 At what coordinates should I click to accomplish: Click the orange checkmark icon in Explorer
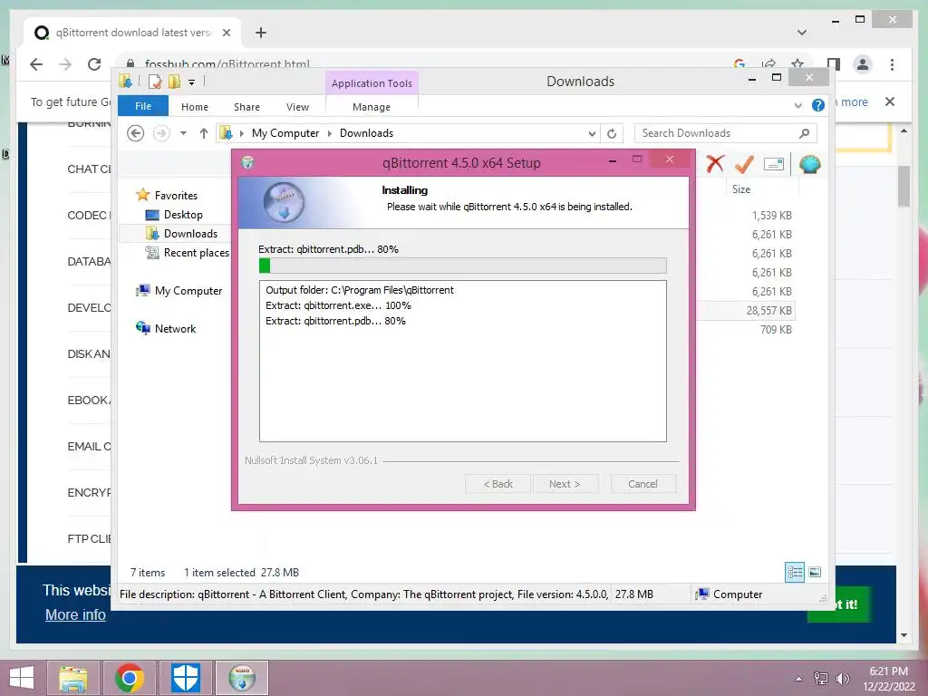[x=744, y=163]
